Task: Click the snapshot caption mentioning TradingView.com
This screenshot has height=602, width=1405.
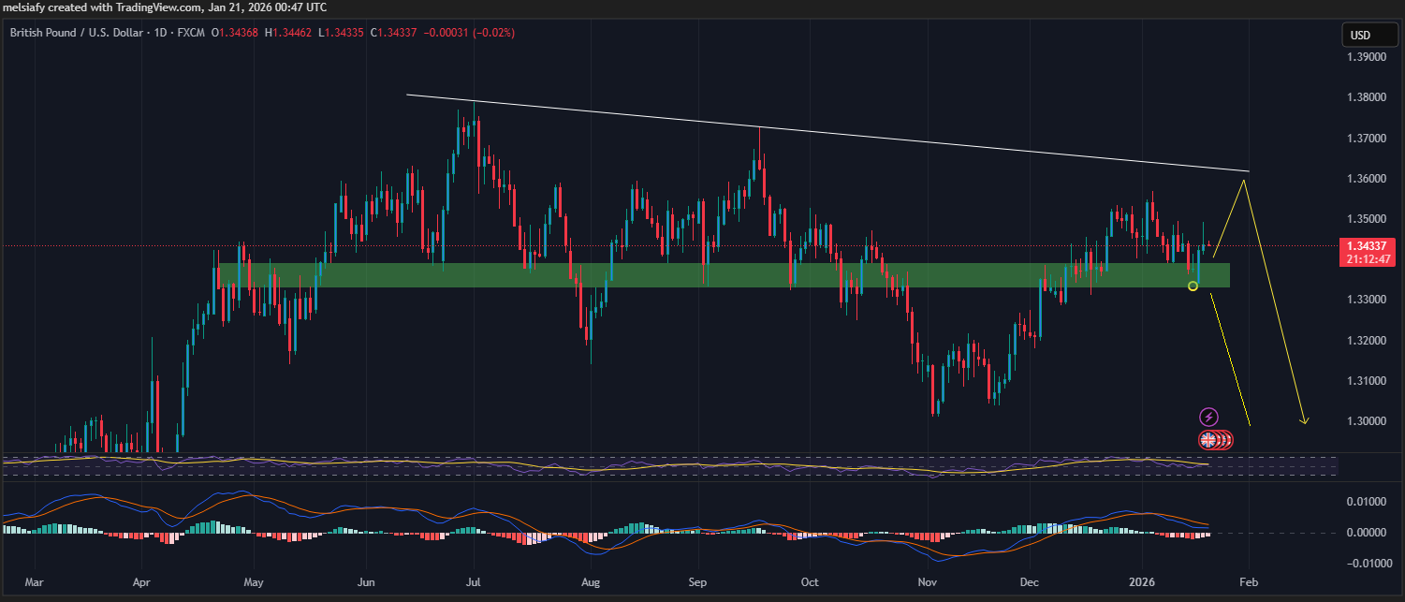Action: click(165, 7)
